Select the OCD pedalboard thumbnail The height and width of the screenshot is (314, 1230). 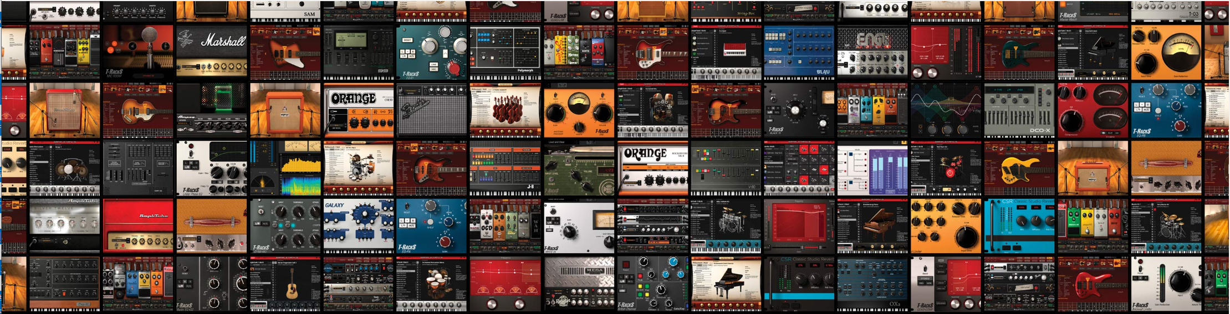pyautogui.click(x=505, y=226)
